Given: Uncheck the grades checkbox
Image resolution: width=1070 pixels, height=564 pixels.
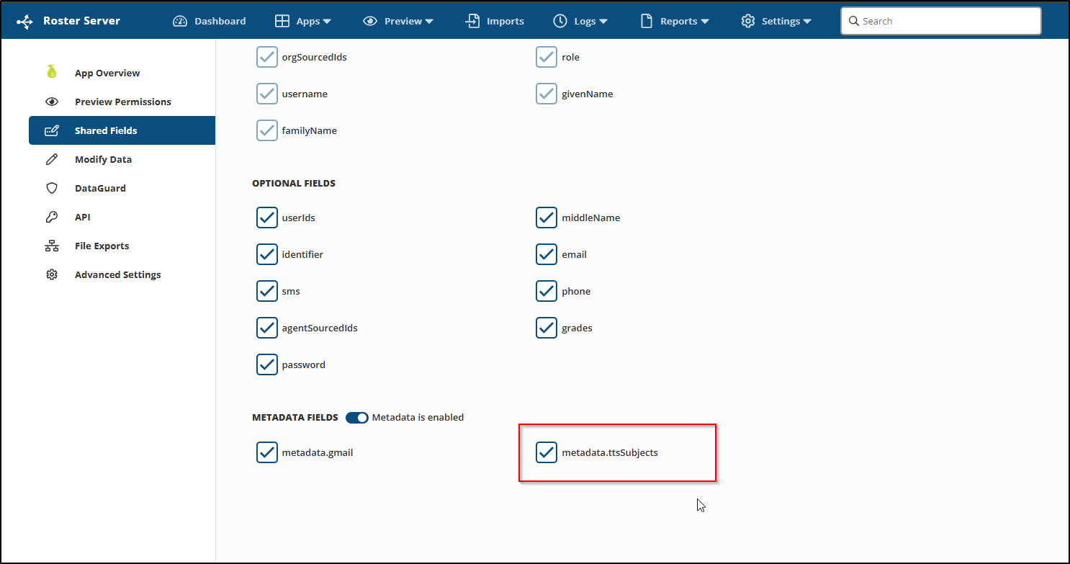Looking at the screenshot, I should pos(547,328).
